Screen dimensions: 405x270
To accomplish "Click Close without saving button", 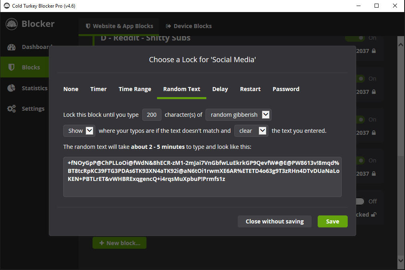I will [x=274, y=221].
